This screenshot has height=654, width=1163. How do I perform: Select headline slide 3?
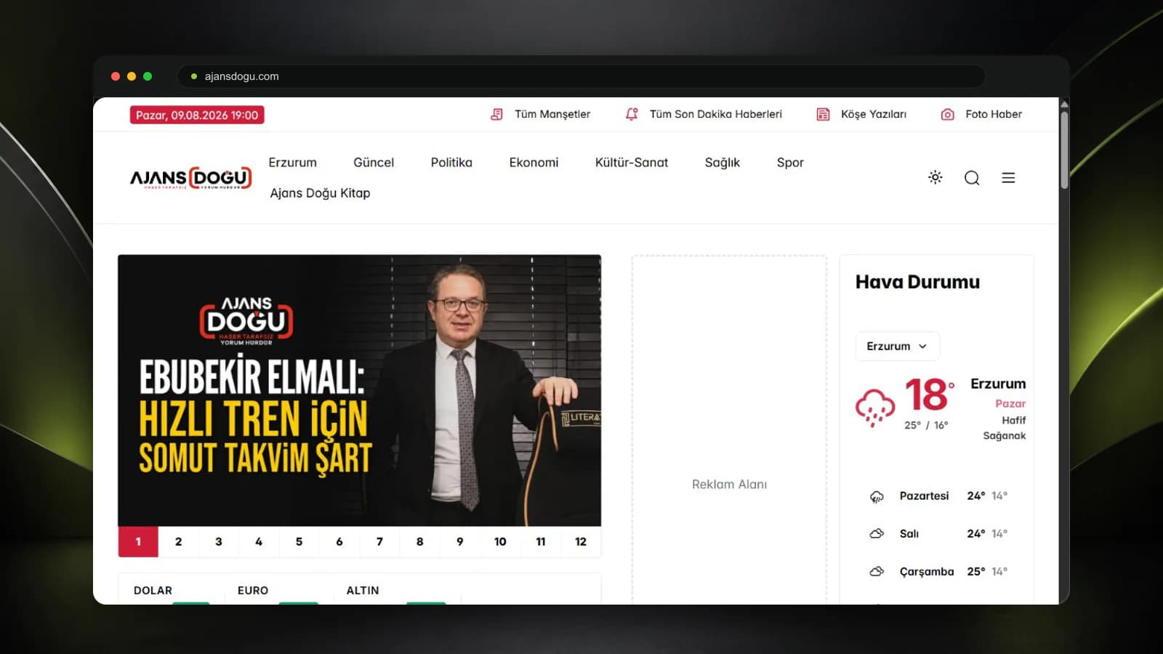[219, 541]
